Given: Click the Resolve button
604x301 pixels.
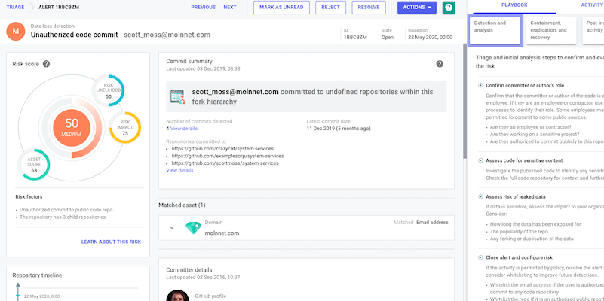Looking at the screenshot, I should 369,8.
